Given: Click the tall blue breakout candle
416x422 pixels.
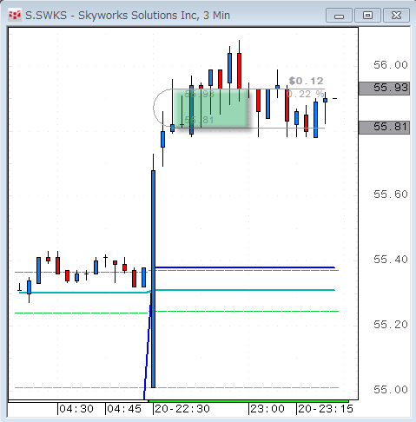Looking at the screenshot, I should coord(153,279).
